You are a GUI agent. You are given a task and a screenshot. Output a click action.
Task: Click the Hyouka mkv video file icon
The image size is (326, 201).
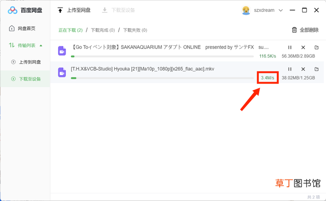pyautogui.click(x=62, y=72)
